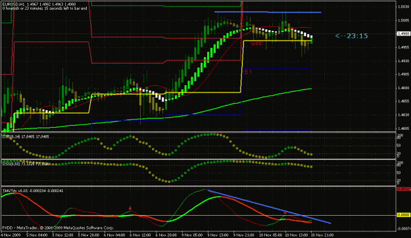Click the first DSS indicator label reading 17.0405
This screenshot has width=411, height=238.
click(26, 136)
